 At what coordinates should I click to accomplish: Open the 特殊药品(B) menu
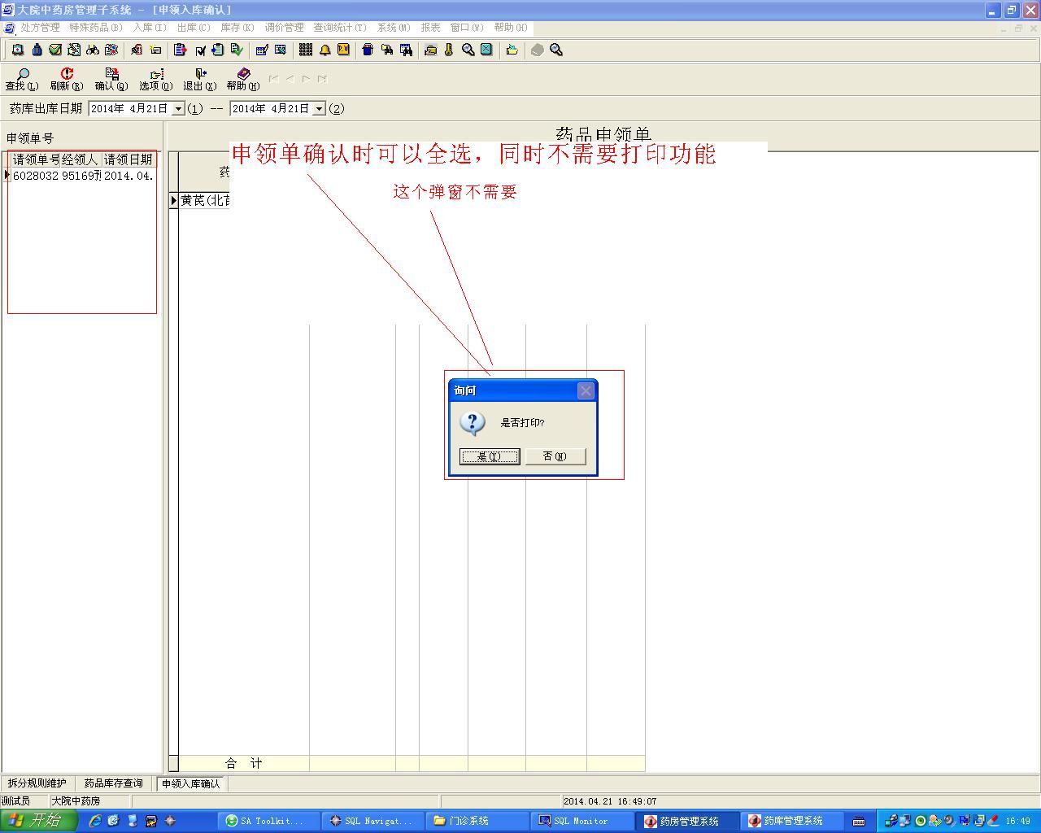point(95,28)
